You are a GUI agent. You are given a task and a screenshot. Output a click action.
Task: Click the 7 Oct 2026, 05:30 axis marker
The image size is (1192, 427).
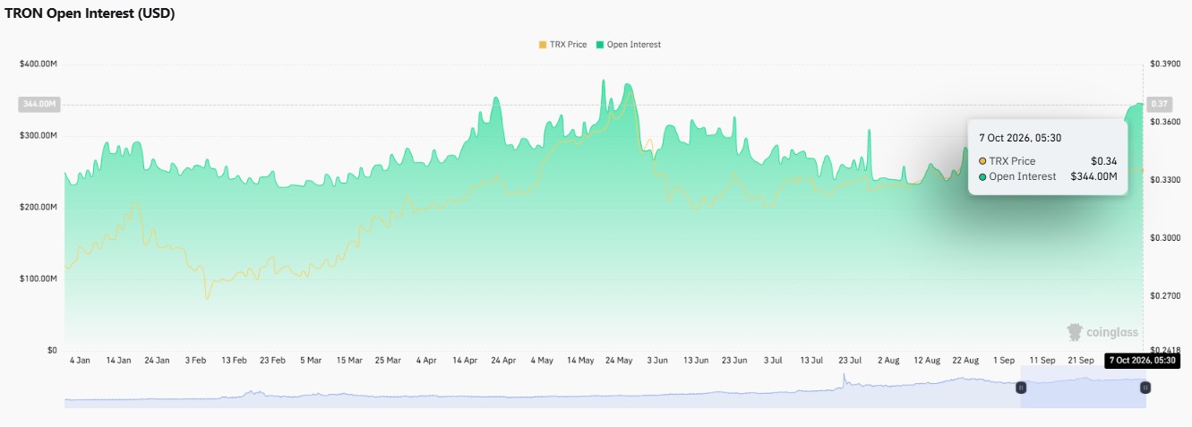(1142, 360)
